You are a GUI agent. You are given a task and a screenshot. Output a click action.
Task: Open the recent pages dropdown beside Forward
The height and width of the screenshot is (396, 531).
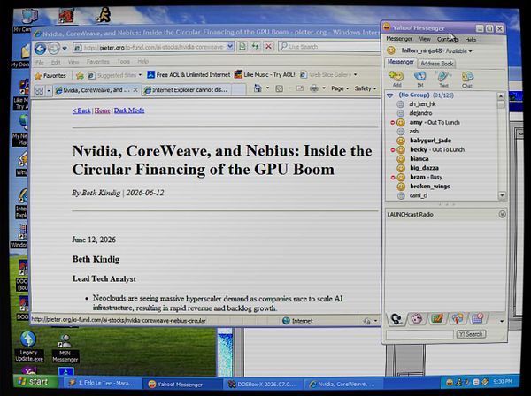coord(65,49)
